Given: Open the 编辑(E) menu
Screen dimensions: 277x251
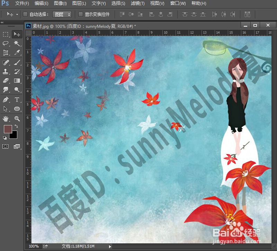Looking at the screenshot, I should click(41, 3).
